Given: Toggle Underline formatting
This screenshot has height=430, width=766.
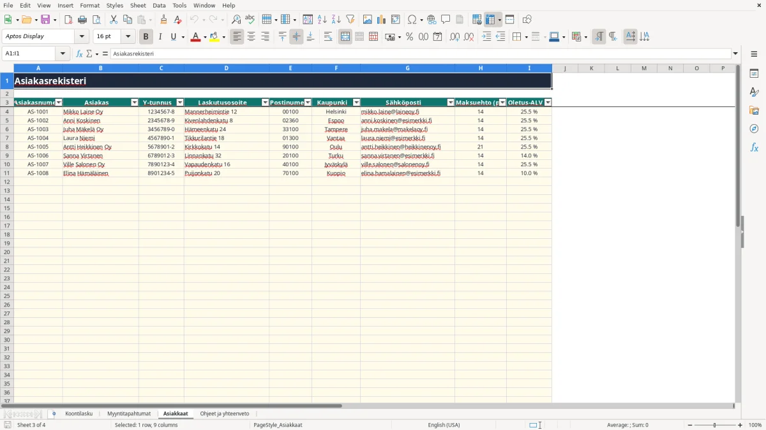Looking at the screenshot, I should [173, 37].
